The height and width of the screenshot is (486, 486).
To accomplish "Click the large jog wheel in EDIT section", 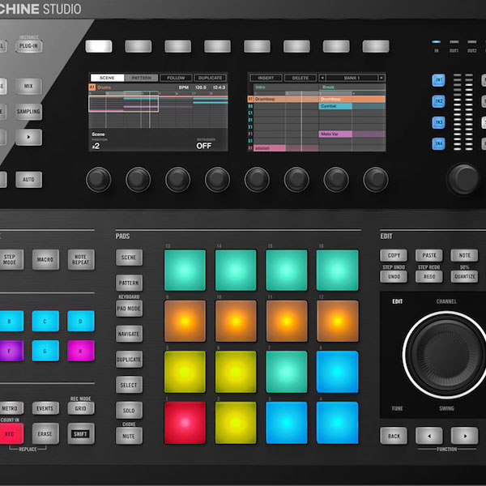I will click(446, 355).
